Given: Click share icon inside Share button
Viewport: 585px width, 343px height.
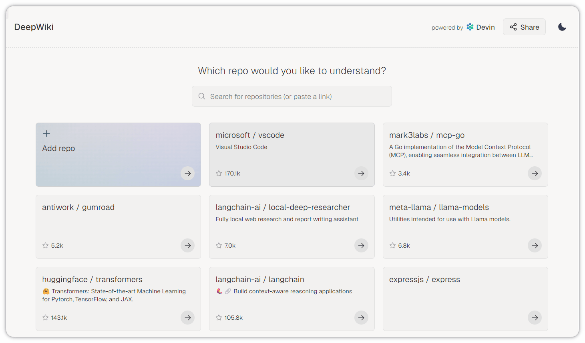Looking at the screenshot, I should (x=513, y=27).
